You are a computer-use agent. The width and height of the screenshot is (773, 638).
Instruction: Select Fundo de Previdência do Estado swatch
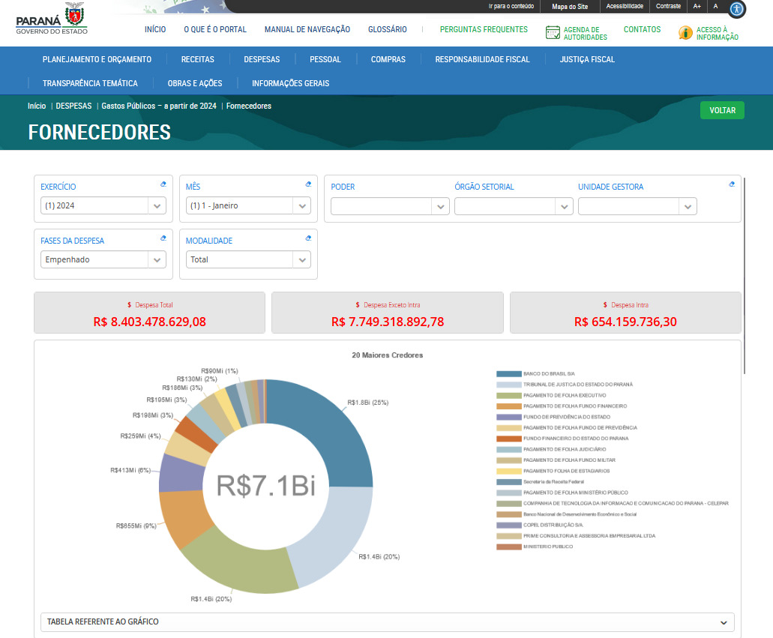click(509, 417)
